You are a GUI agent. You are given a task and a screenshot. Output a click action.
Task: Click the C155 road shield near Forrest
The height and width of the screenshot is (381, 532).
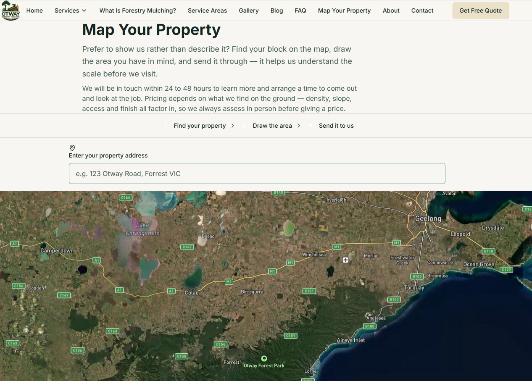click(x=181, y=356)
